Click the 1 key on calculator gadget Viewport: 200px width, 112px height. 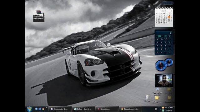157,49
